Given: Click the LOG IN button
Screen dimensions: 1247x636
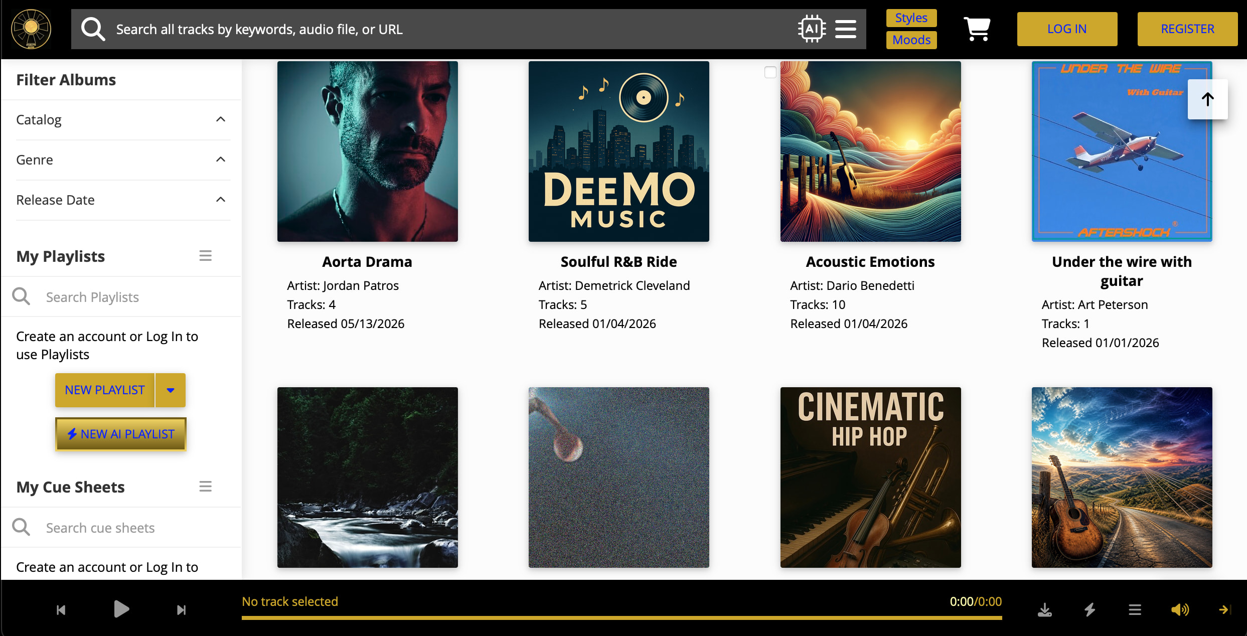Looking at the screenshot, I should click(x=1067, y=29).
